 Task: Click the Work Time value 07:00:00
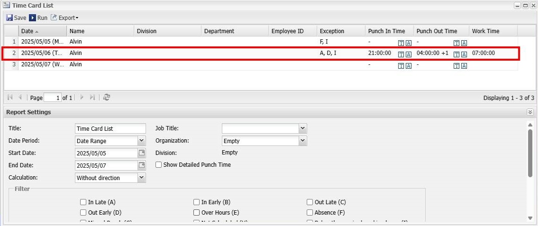[483, 53]
